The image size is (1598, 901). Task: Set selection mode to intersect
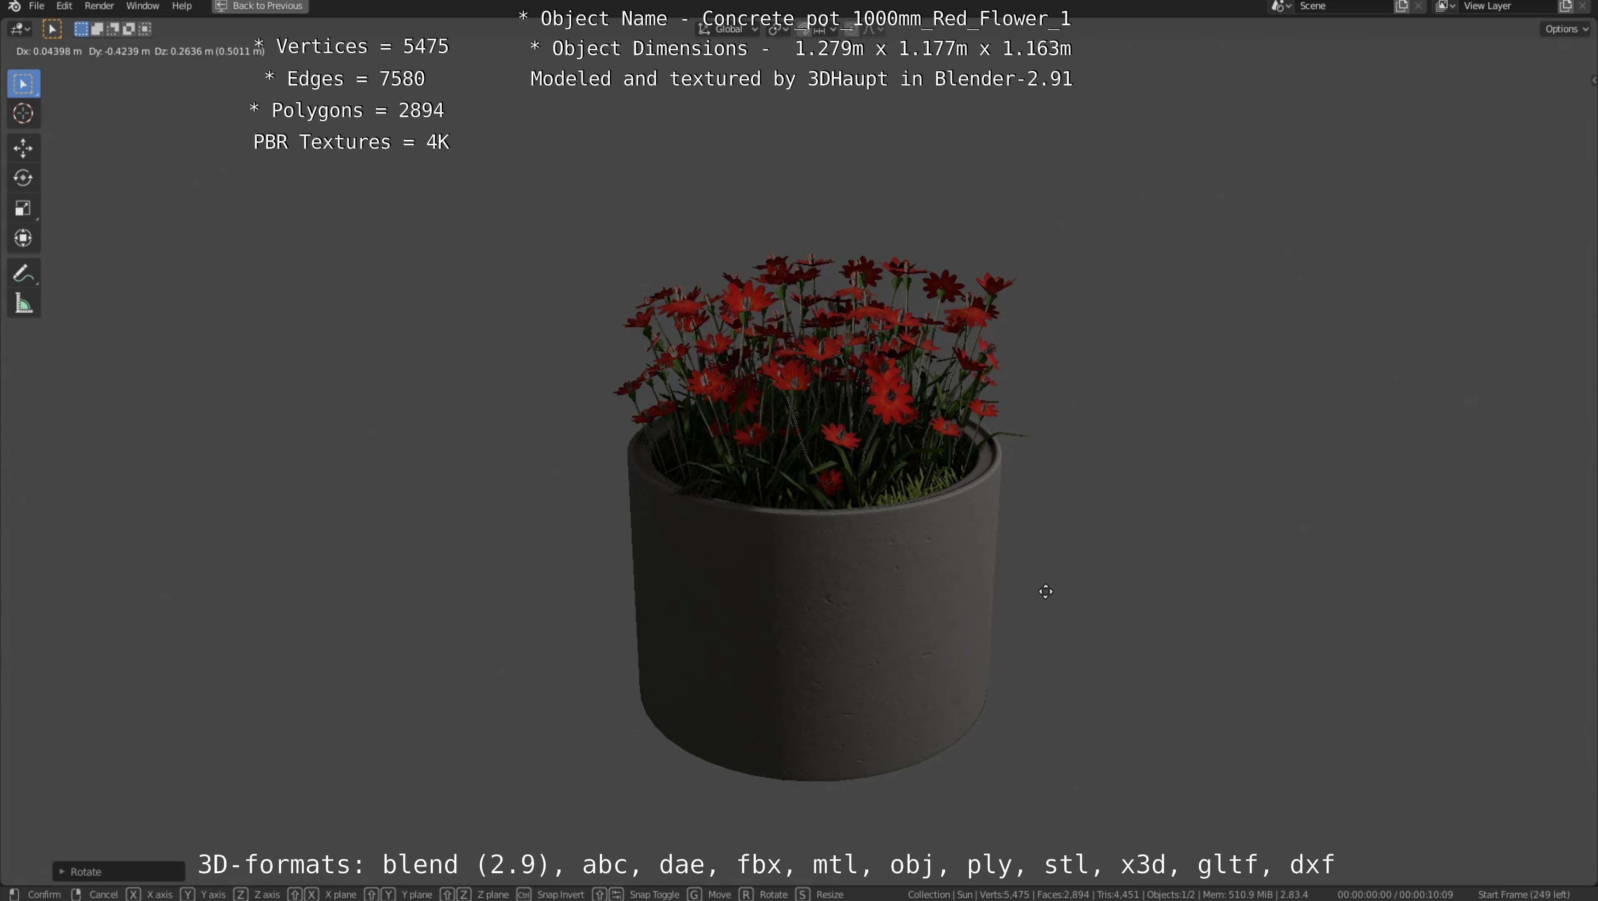point(145,29)
